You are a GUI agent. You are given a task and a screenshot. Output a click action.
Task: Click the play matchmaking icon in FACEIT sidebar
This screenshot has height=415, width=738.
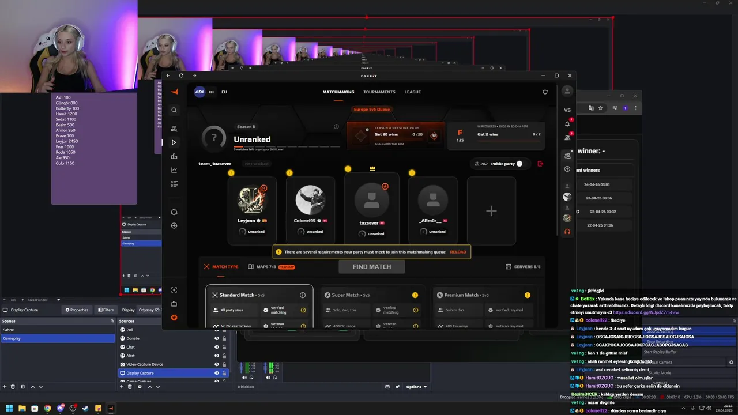[174, 142]
